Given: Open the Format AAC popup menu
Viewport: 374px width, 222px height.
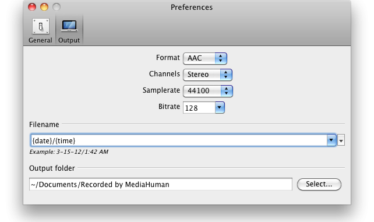Looking at the screenshot, I should [205, 58].
